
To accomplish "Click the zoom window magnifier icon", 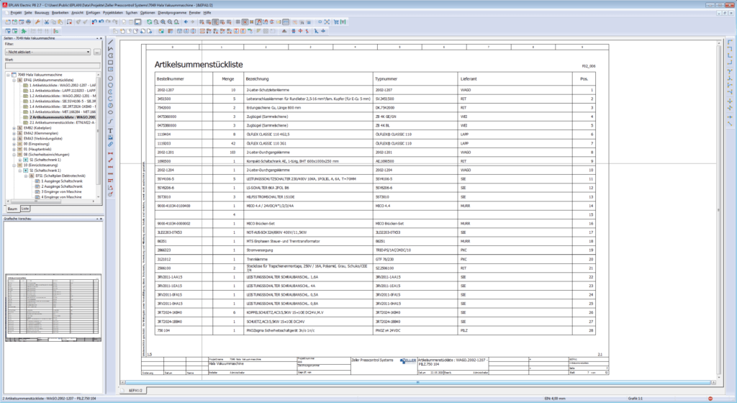I will [x=156, y=22].
